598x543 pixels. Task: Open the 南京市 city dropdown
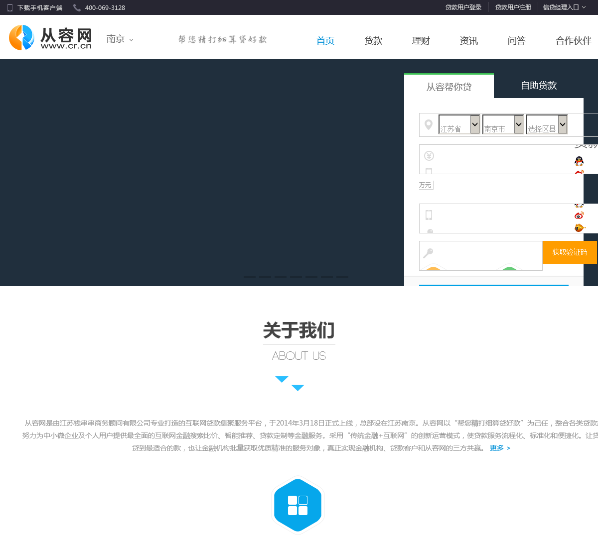click(x=503, y=124)
